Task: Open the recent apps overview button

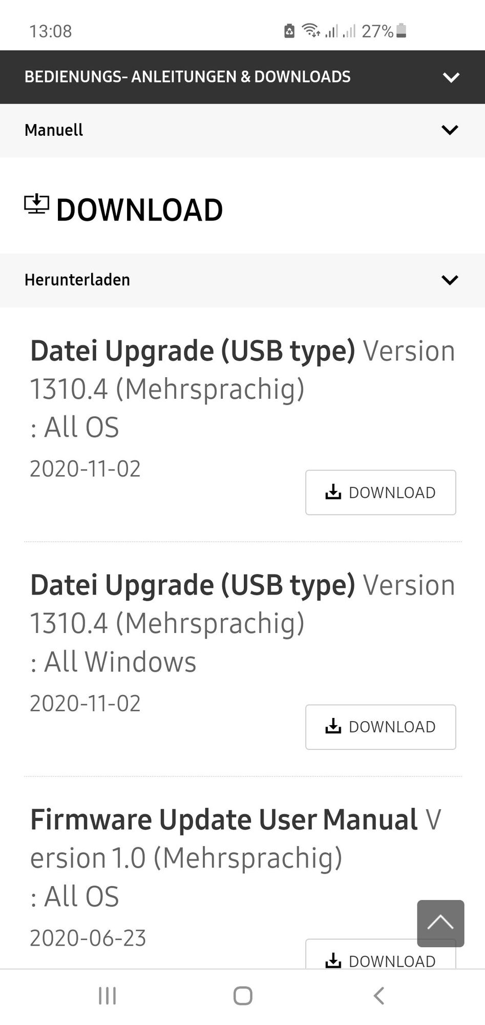Action: point(108,996)
